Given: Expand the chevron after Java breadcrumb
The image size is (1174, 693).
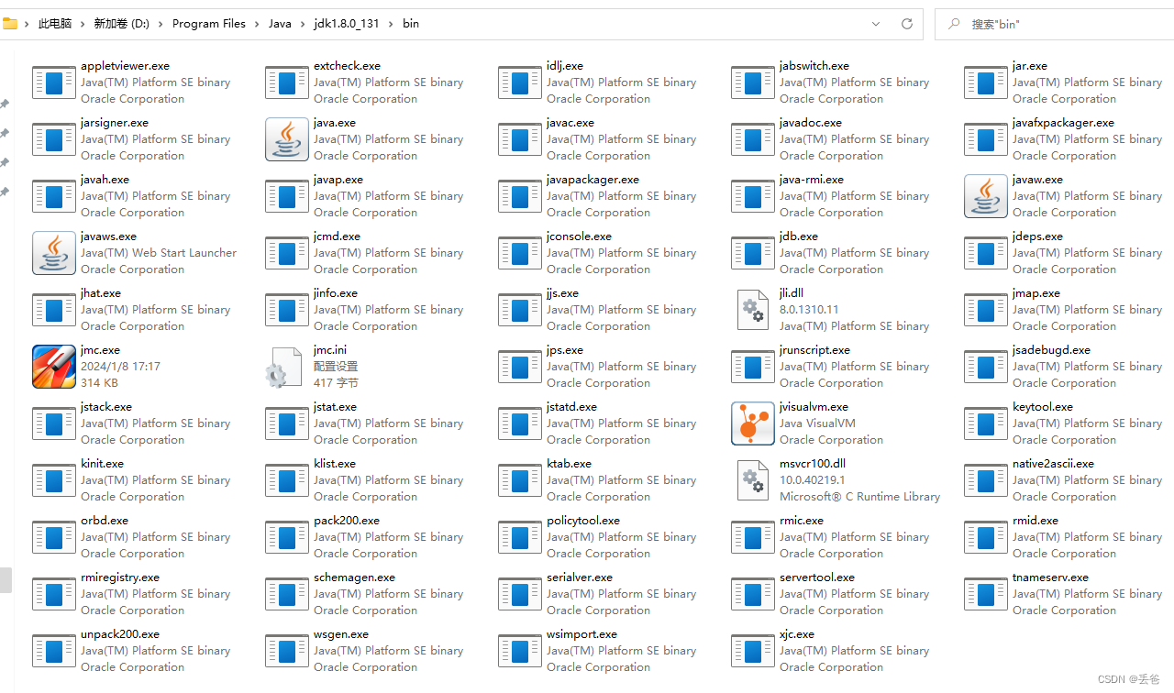Looking at the screenshot, I should coord(303,24).
